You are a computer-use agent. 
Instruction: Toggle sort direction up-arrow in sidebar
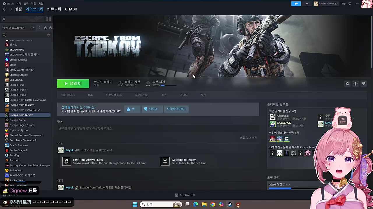click(39, 28)
